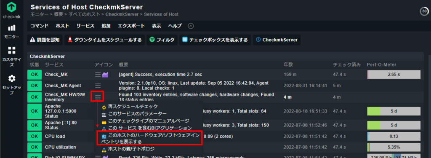
Task: Select この サービス を含むBIアグリゲーション
Action: 150,128
